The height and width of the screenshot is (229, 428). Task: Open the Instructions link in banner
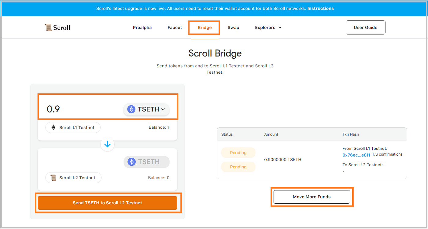click(320, 9)
